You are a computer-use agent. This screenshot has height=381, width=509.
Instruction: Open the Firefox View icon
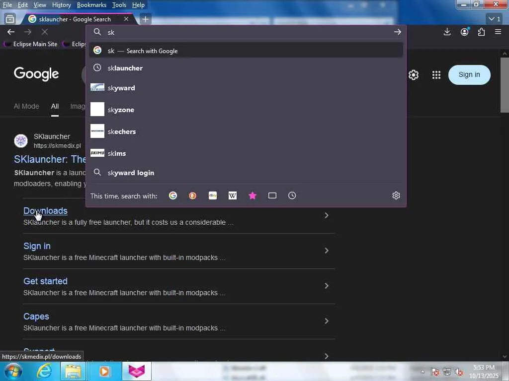pyautogui.click(x=10, y=19)
